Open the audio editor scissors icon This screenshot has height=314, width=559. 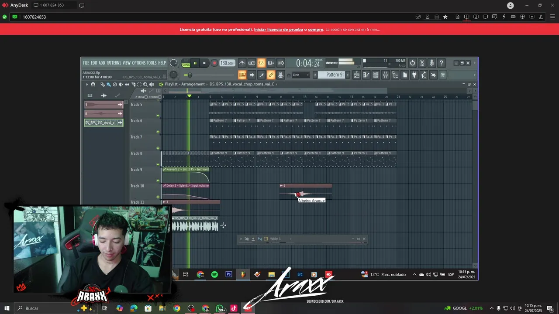click(422, 63)
